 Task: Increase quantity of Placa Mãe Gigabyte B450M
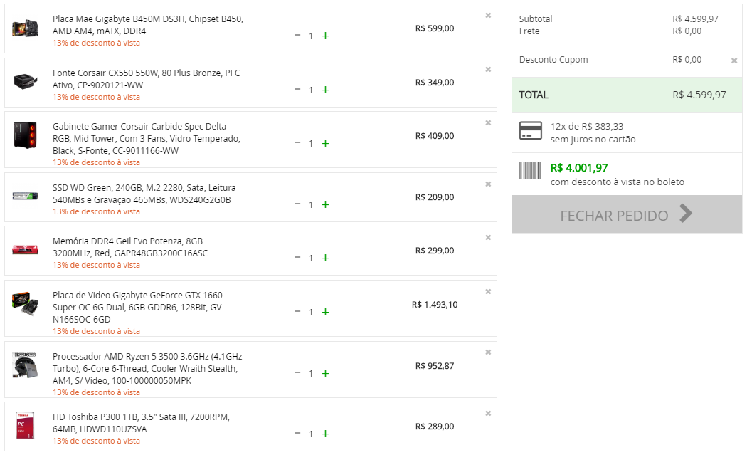point(325,36)
